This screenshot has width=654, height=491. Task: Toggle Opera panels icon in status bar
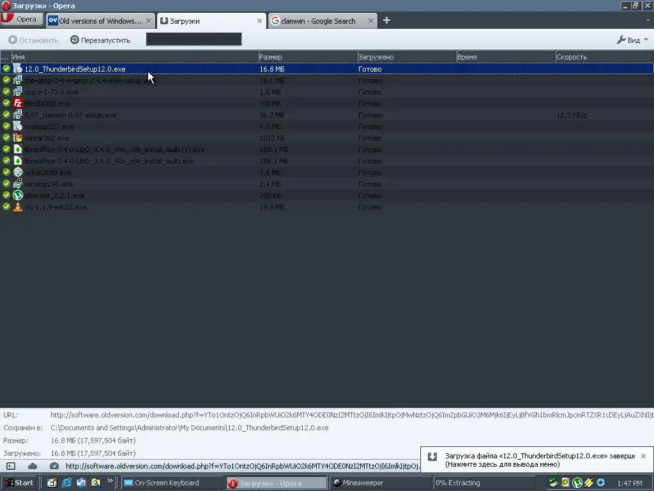tap(11, 466)
